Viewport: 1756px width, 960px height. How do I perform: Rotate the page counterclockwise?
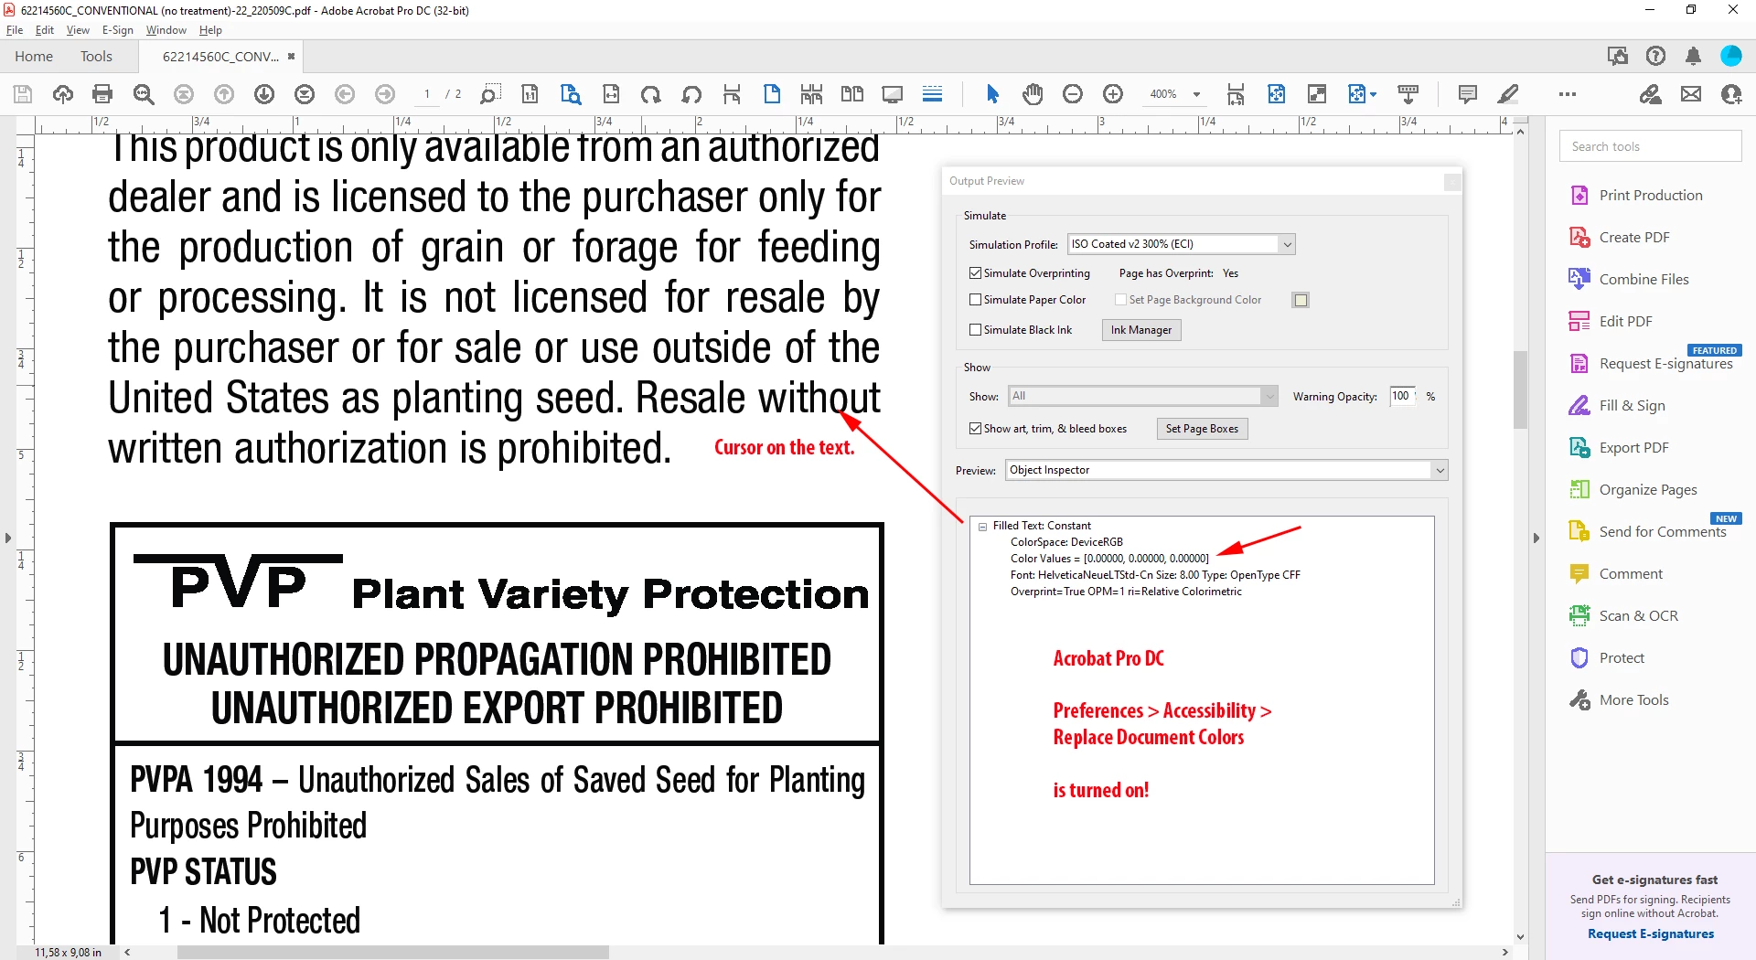pos(691,94)
